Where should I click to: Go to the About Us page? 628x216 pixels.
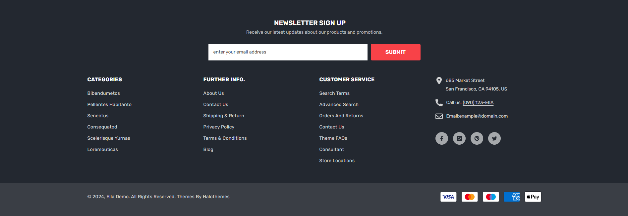[x=213, y=93]
